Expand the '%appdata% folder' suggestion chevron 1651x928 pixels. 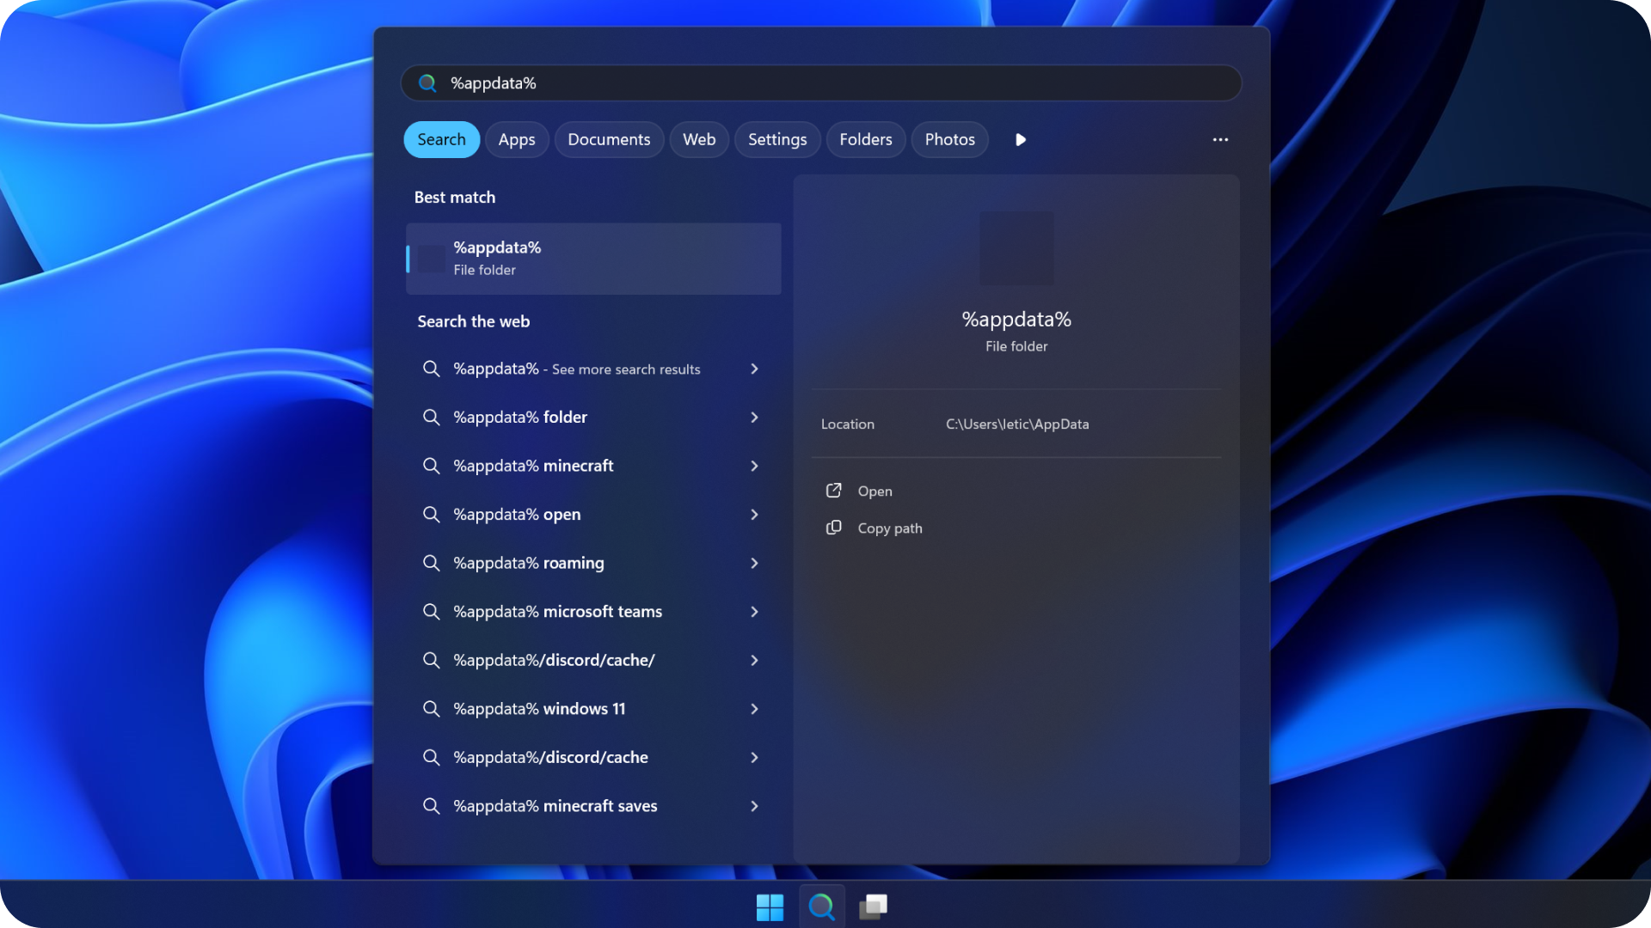[754, 417]
